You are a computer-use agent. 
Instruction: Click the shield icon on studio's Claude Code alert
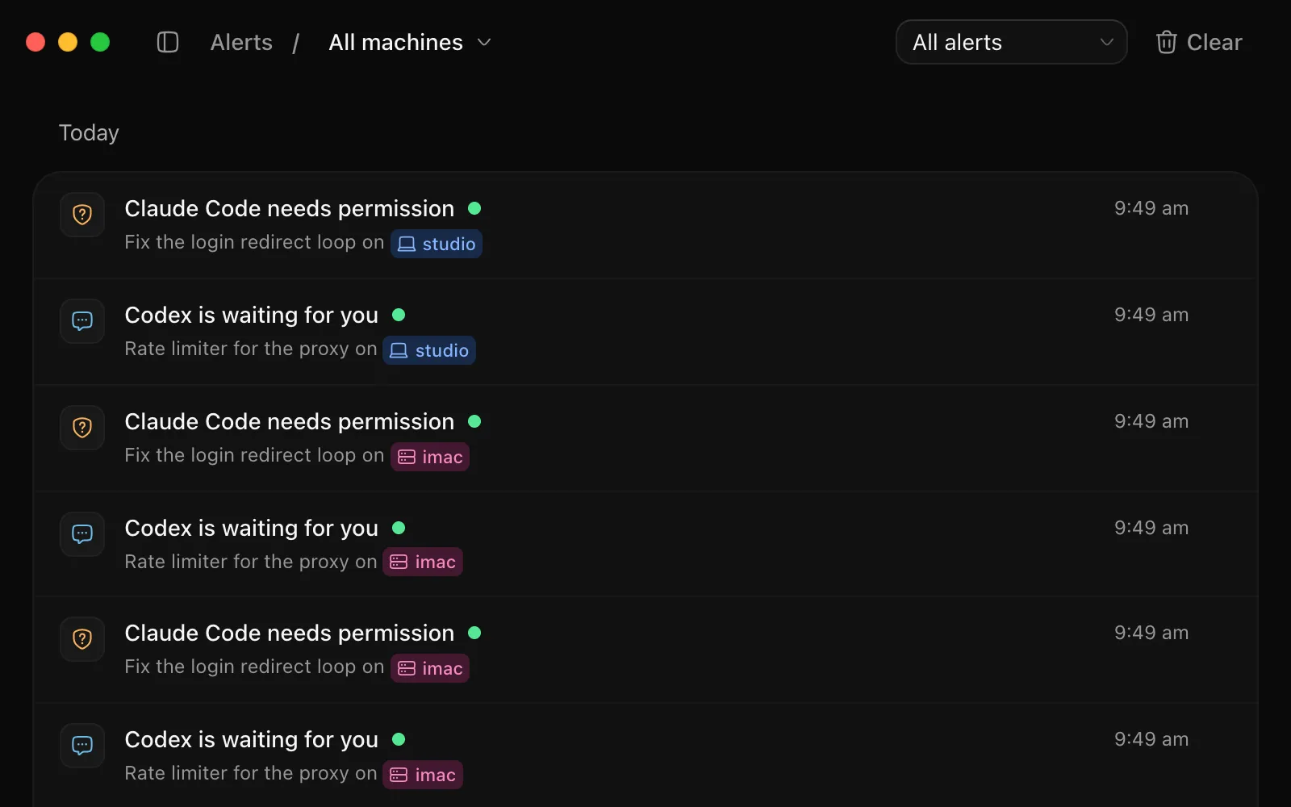coord(82,215)
